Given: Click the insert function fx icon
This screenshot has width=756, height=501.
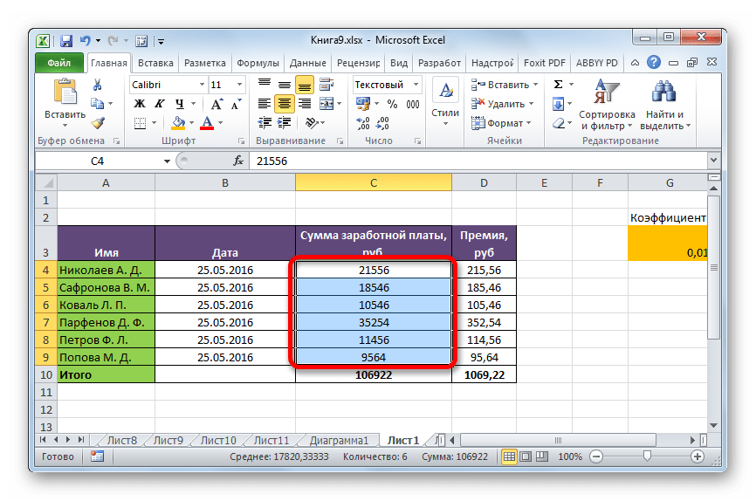Looking at the screenshot, I should (x=237, y=161).
